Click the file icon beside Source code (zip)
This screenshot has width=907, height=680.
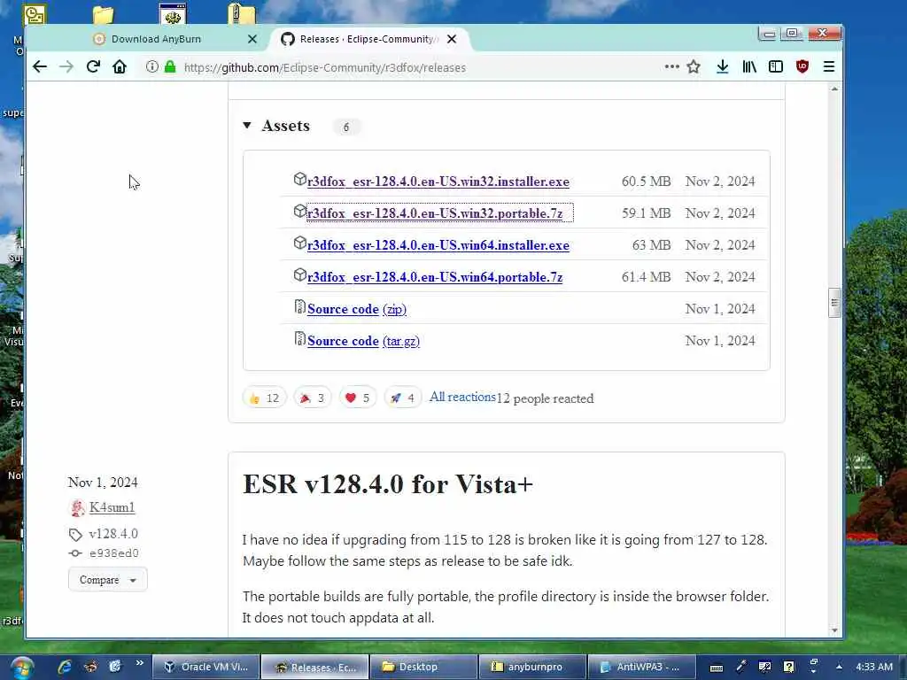pos(299,306)
